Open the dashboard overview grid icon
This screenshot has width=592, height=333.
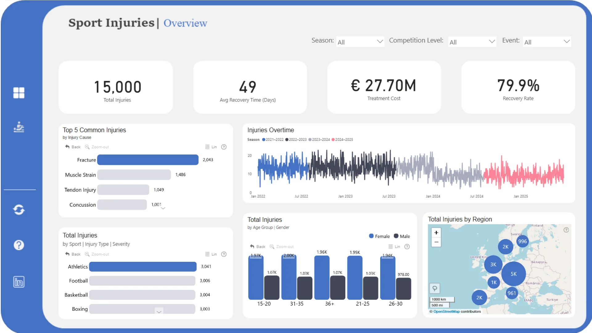point(19,92)
